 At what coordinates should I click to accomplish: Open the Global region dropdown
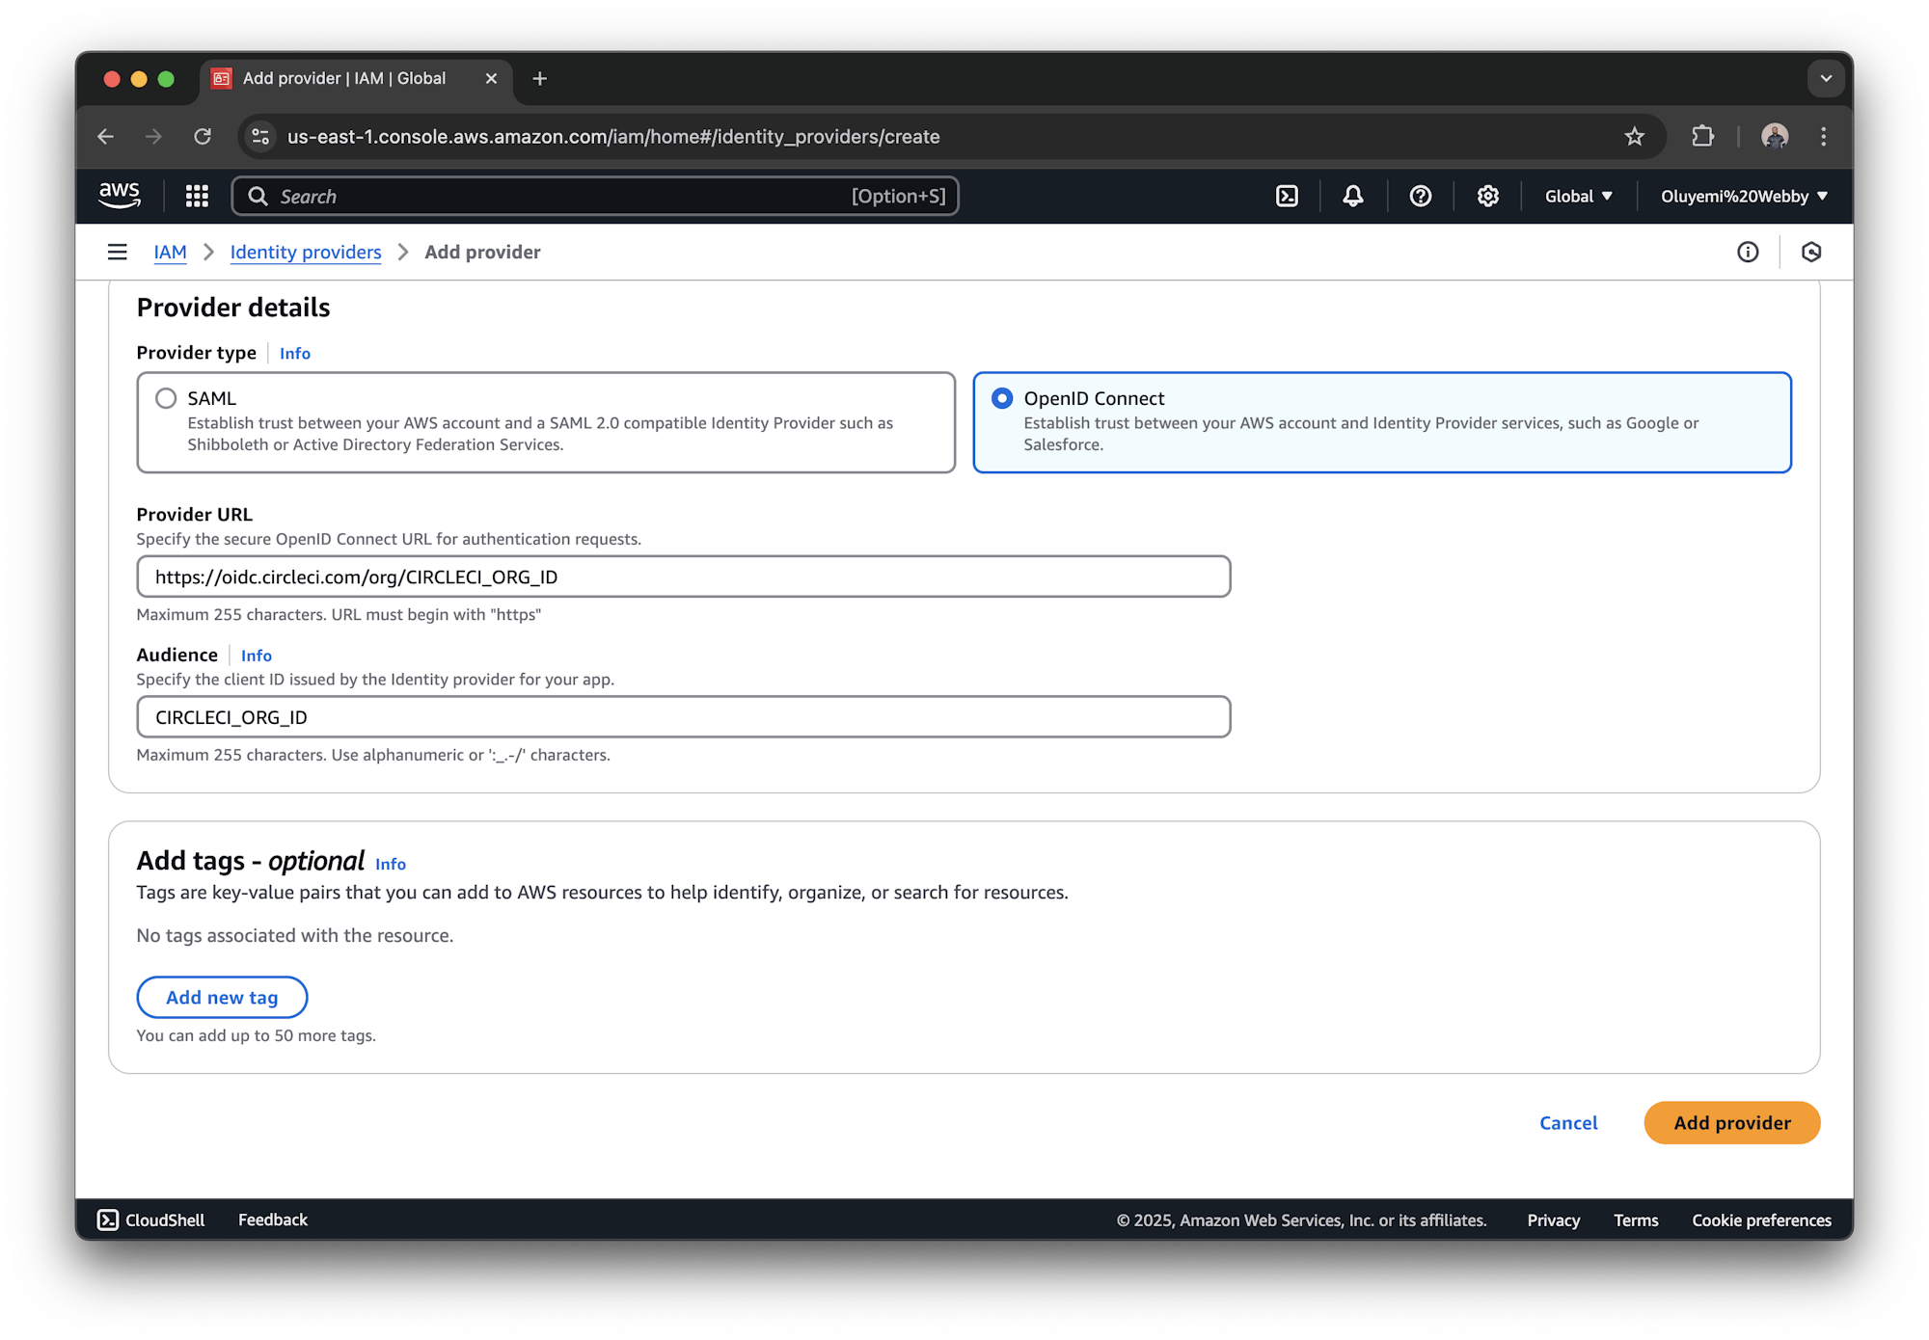click(x=1578, y=196)
